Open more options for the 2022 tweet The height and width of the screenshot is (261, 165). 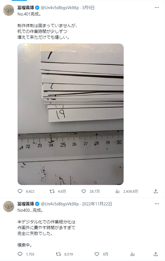(157, 204)
